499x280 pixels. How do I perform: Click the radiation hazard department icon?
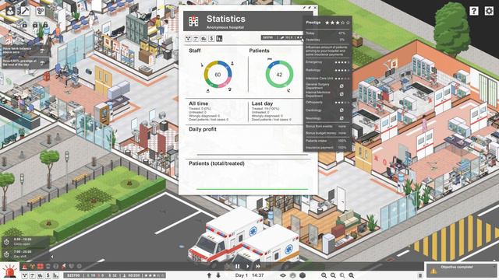pyautogui.click(x=32, y=266)
